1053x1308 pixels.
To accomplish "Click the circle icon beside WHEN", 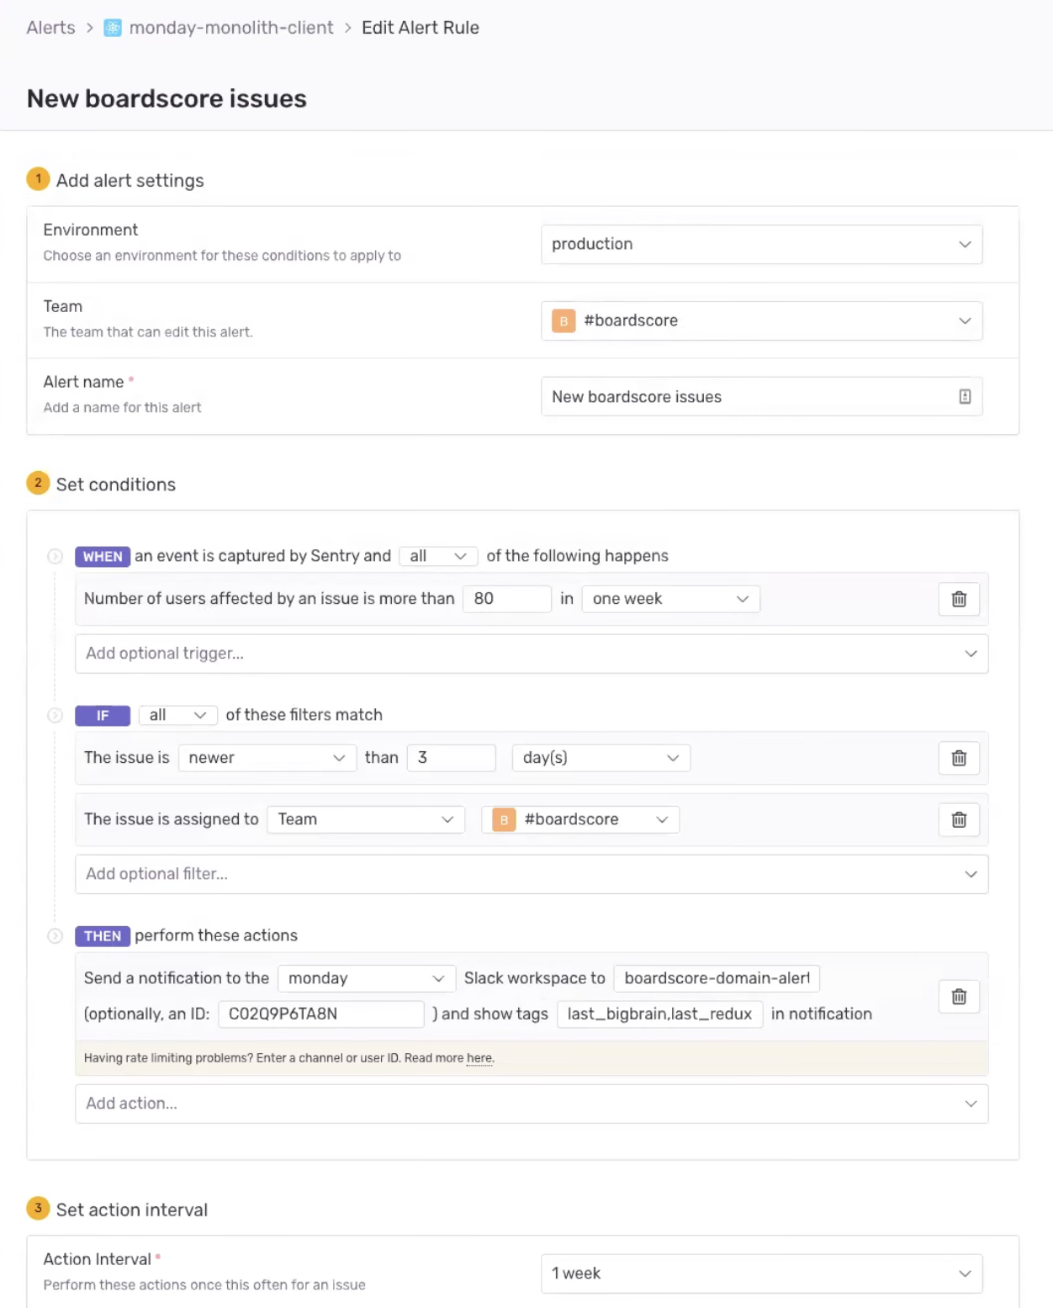I will (x=56, y=556).
